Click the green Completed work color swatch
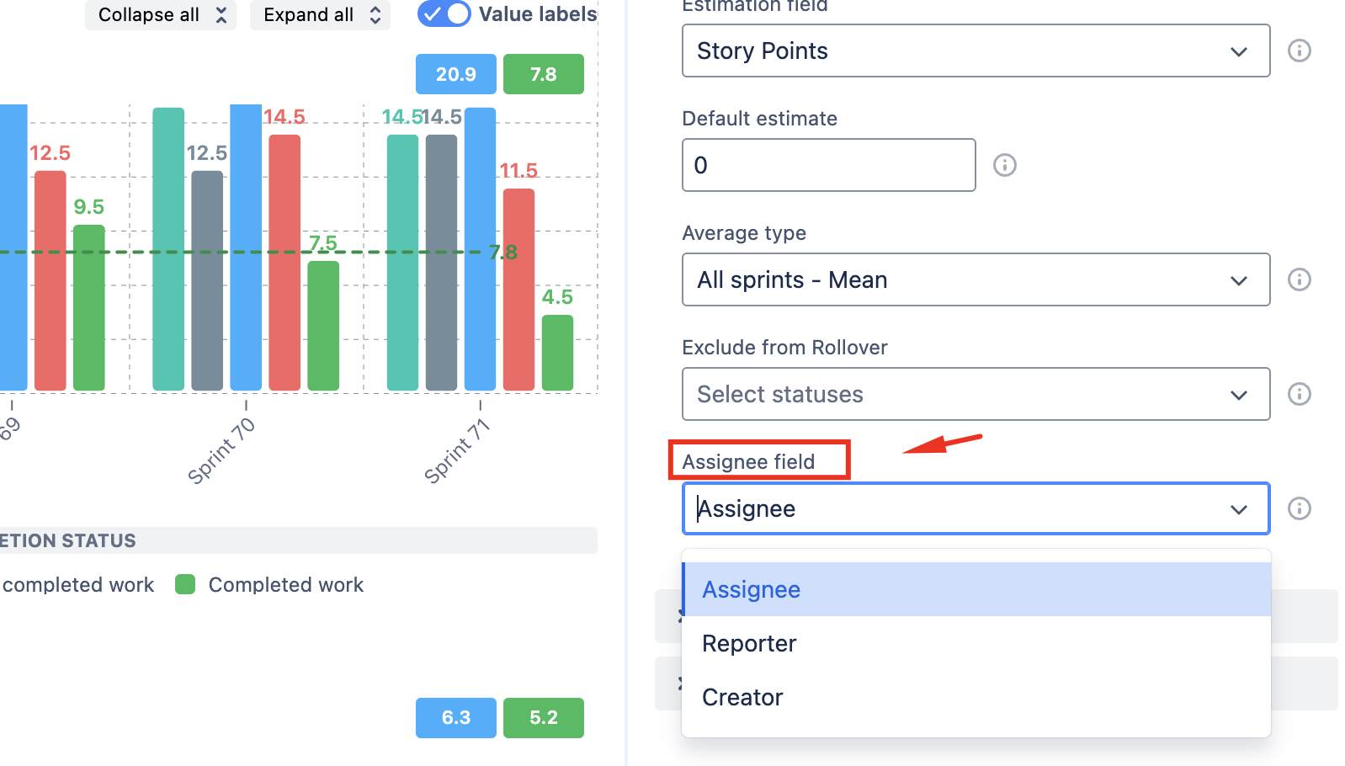The width and height of the screenshot is (1345, 766). tap(185, 584)
